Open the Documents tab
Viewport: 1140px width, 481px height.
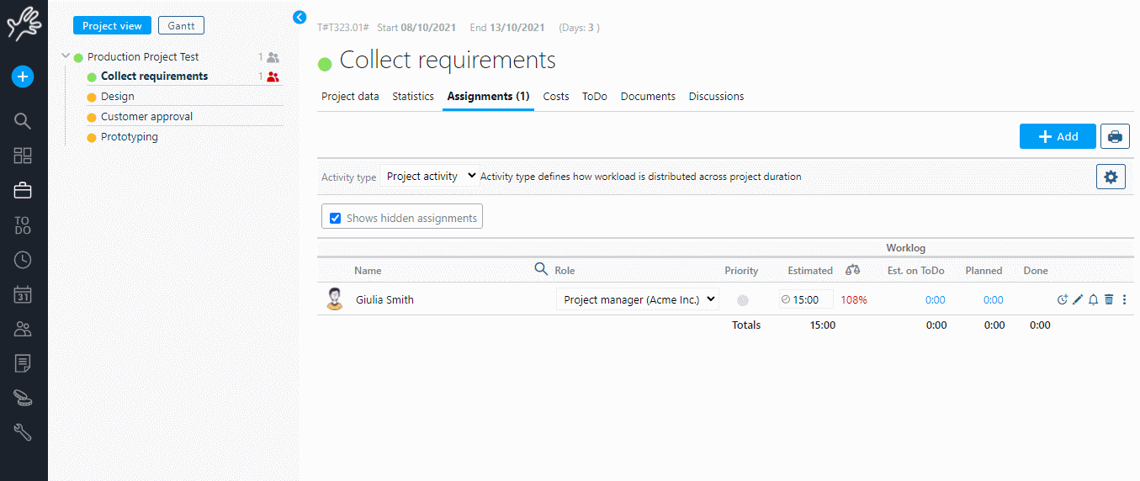pos(648,97)
